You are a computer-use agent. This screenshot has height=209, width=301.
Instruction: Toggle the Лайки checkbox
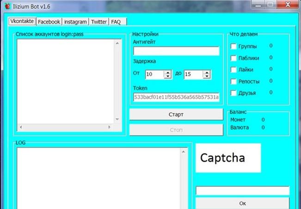tap(234, 70)
